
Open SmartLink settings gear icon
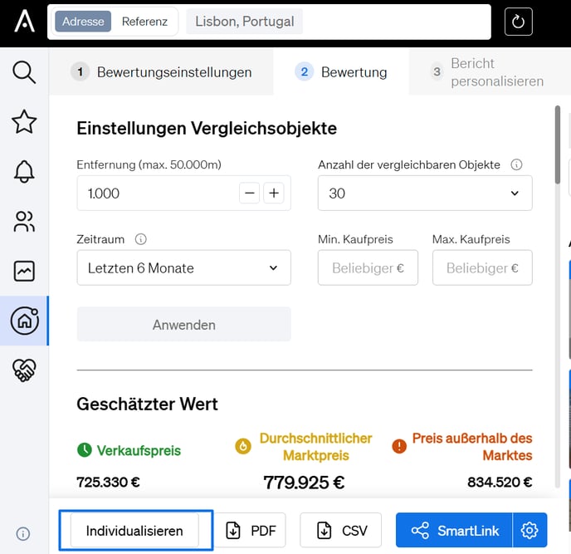pyautogui.click(x=530, y=530)
